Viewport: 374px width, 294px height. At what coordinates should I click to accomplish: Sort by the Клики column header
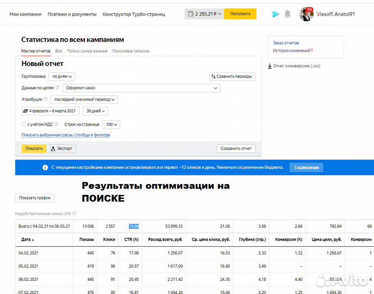[109, 240]
